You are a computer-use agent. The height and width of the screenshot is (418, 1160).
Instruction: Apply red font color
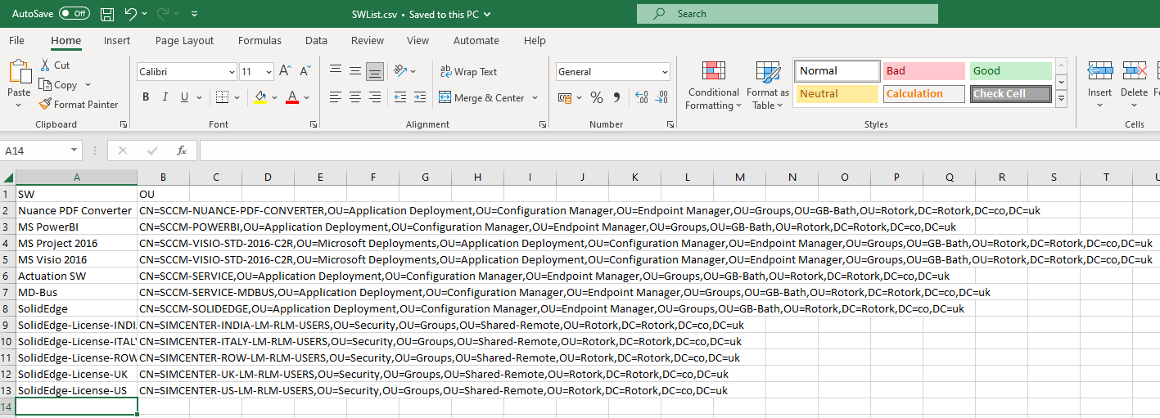pos(293,97)
